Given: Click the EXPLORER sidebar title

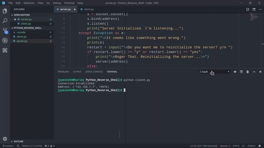Looking at the screenshot, I should (x=19, y=9).
